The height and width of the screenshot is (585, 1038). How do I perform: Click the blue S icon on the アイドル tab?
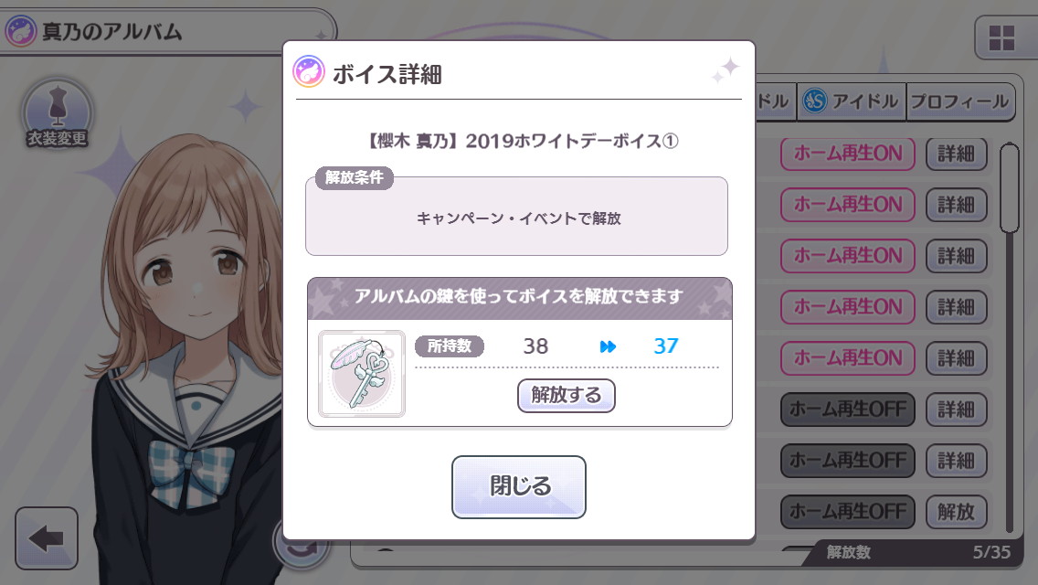pos(815,101)
